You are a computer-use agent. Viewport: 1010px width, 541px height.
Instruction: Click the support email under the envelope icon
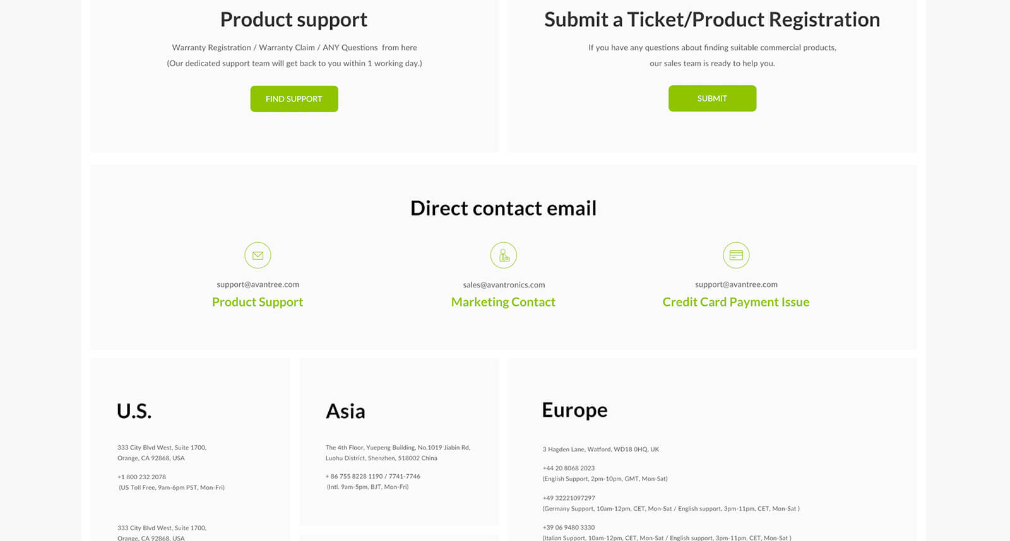pyautogui.click(x=258, y=284)
